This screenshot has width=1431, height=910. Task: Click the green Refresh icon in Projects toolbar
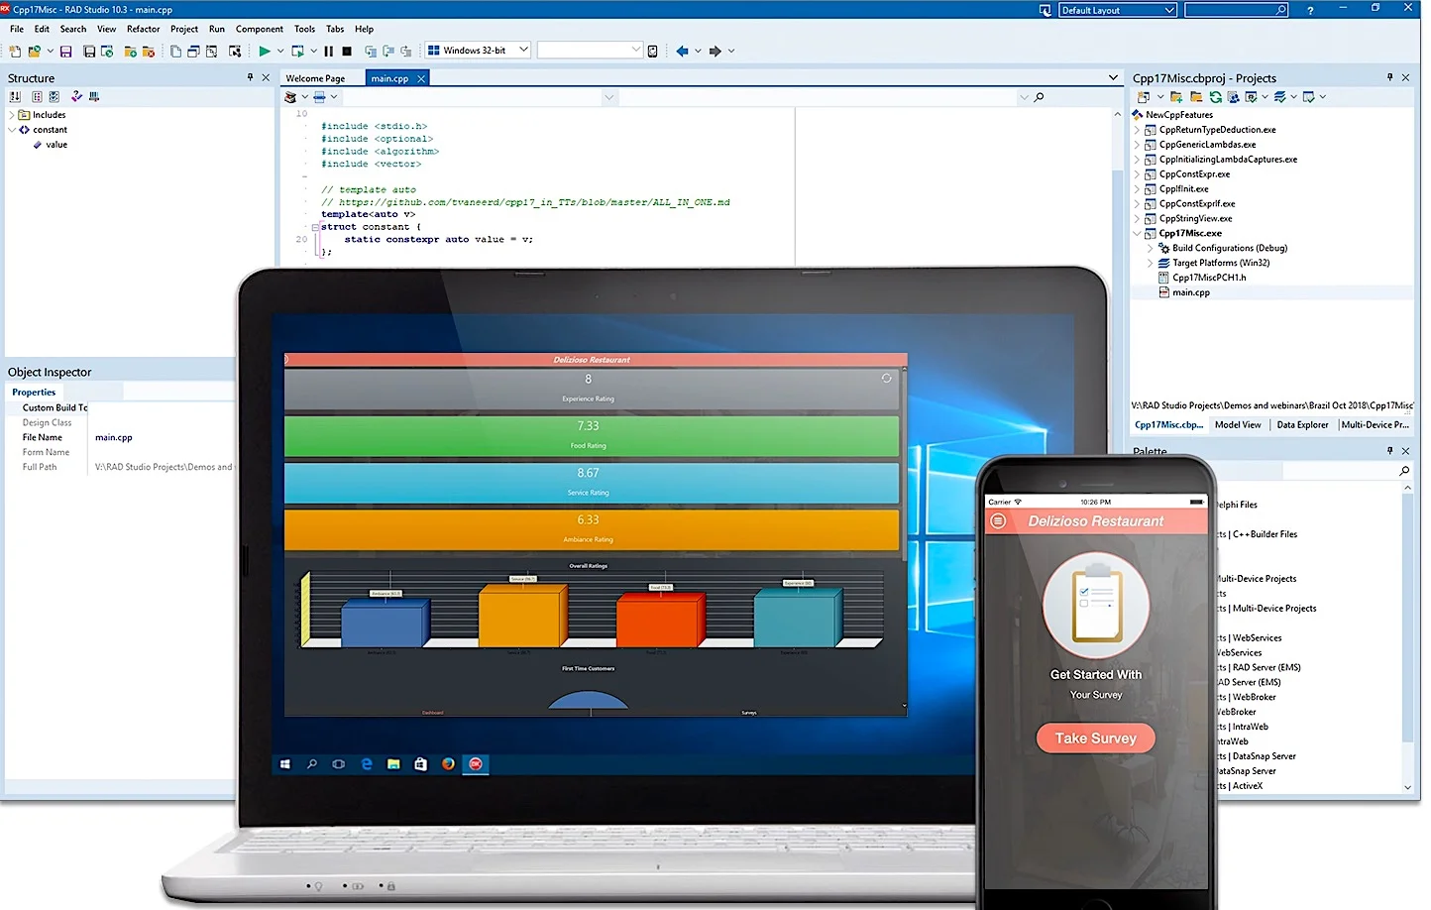(1215, 97)
